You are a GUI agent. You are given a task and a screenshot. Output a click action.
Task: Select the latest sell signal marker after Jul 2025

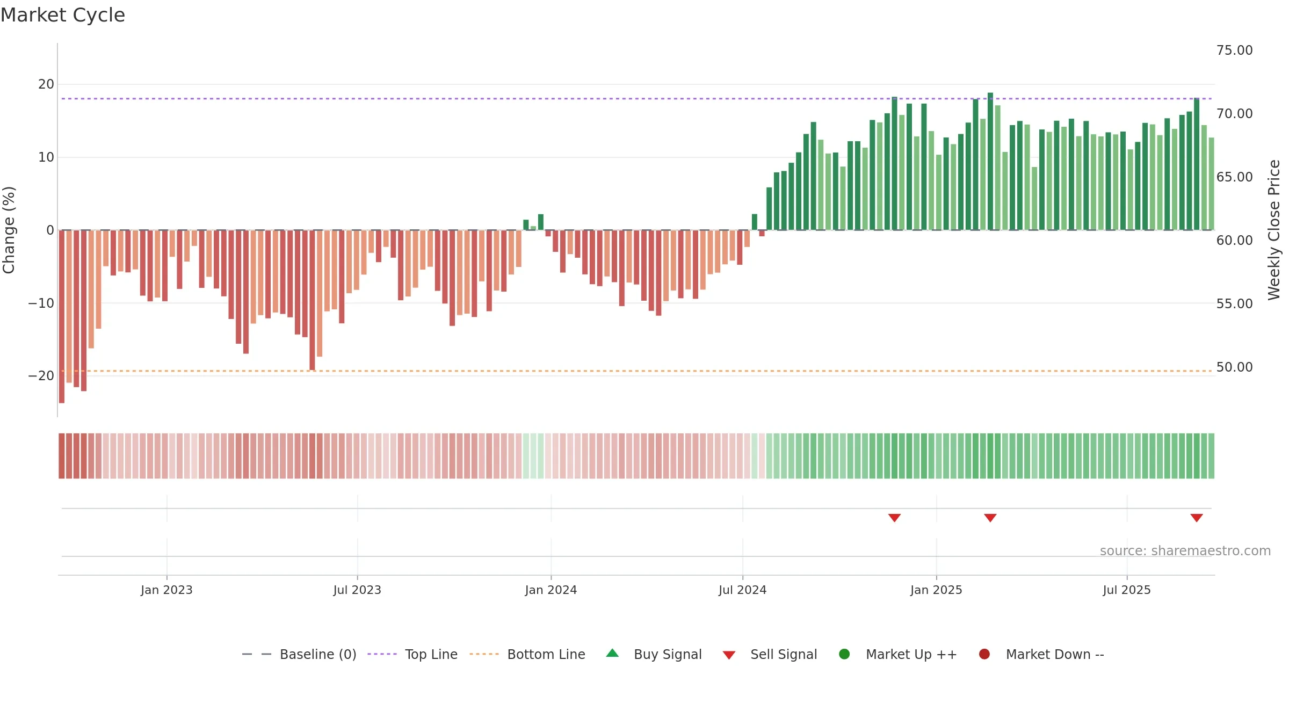(1197, 518)
